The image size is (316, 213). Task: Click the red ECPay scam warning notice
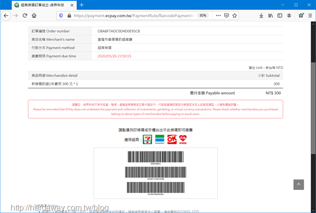(156, 109)
